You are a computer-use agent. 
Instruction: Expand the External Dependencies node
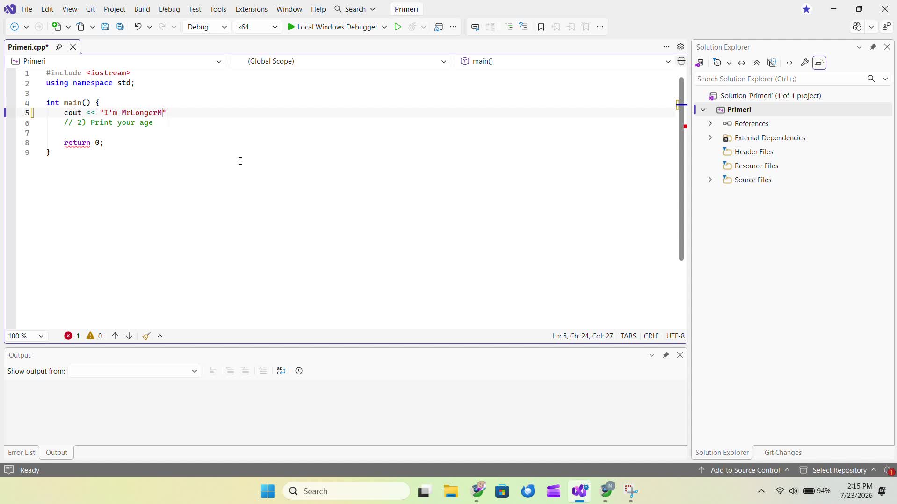pyautogui.click(x=710, y=138)
